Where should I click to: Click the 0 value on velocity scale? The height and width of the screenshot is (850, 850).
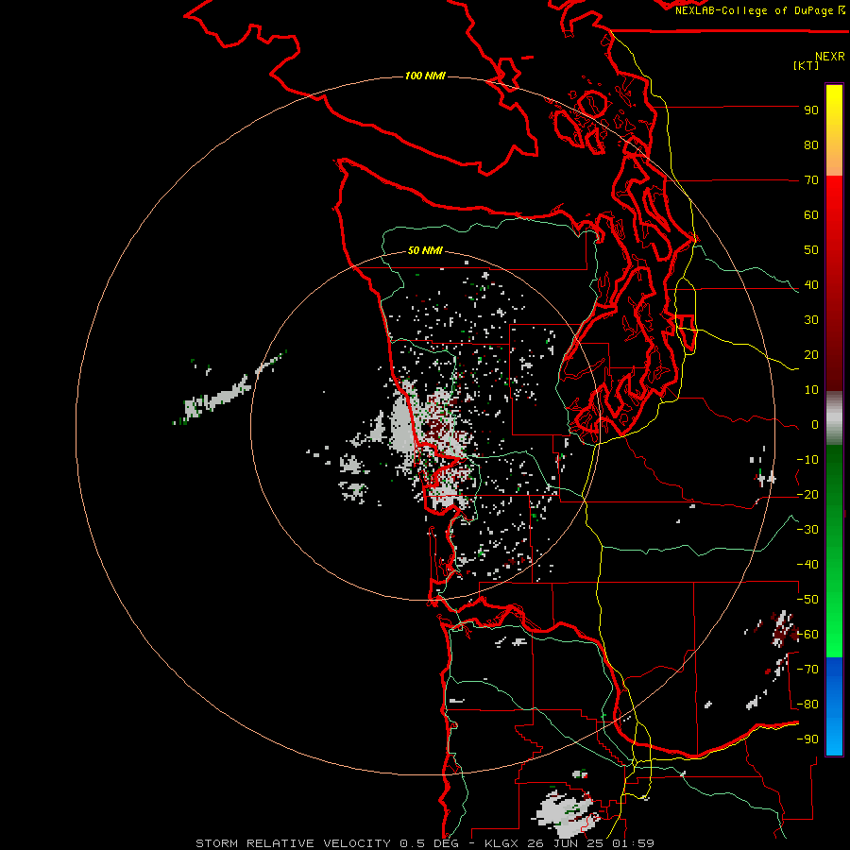click(x=815, y=425)
